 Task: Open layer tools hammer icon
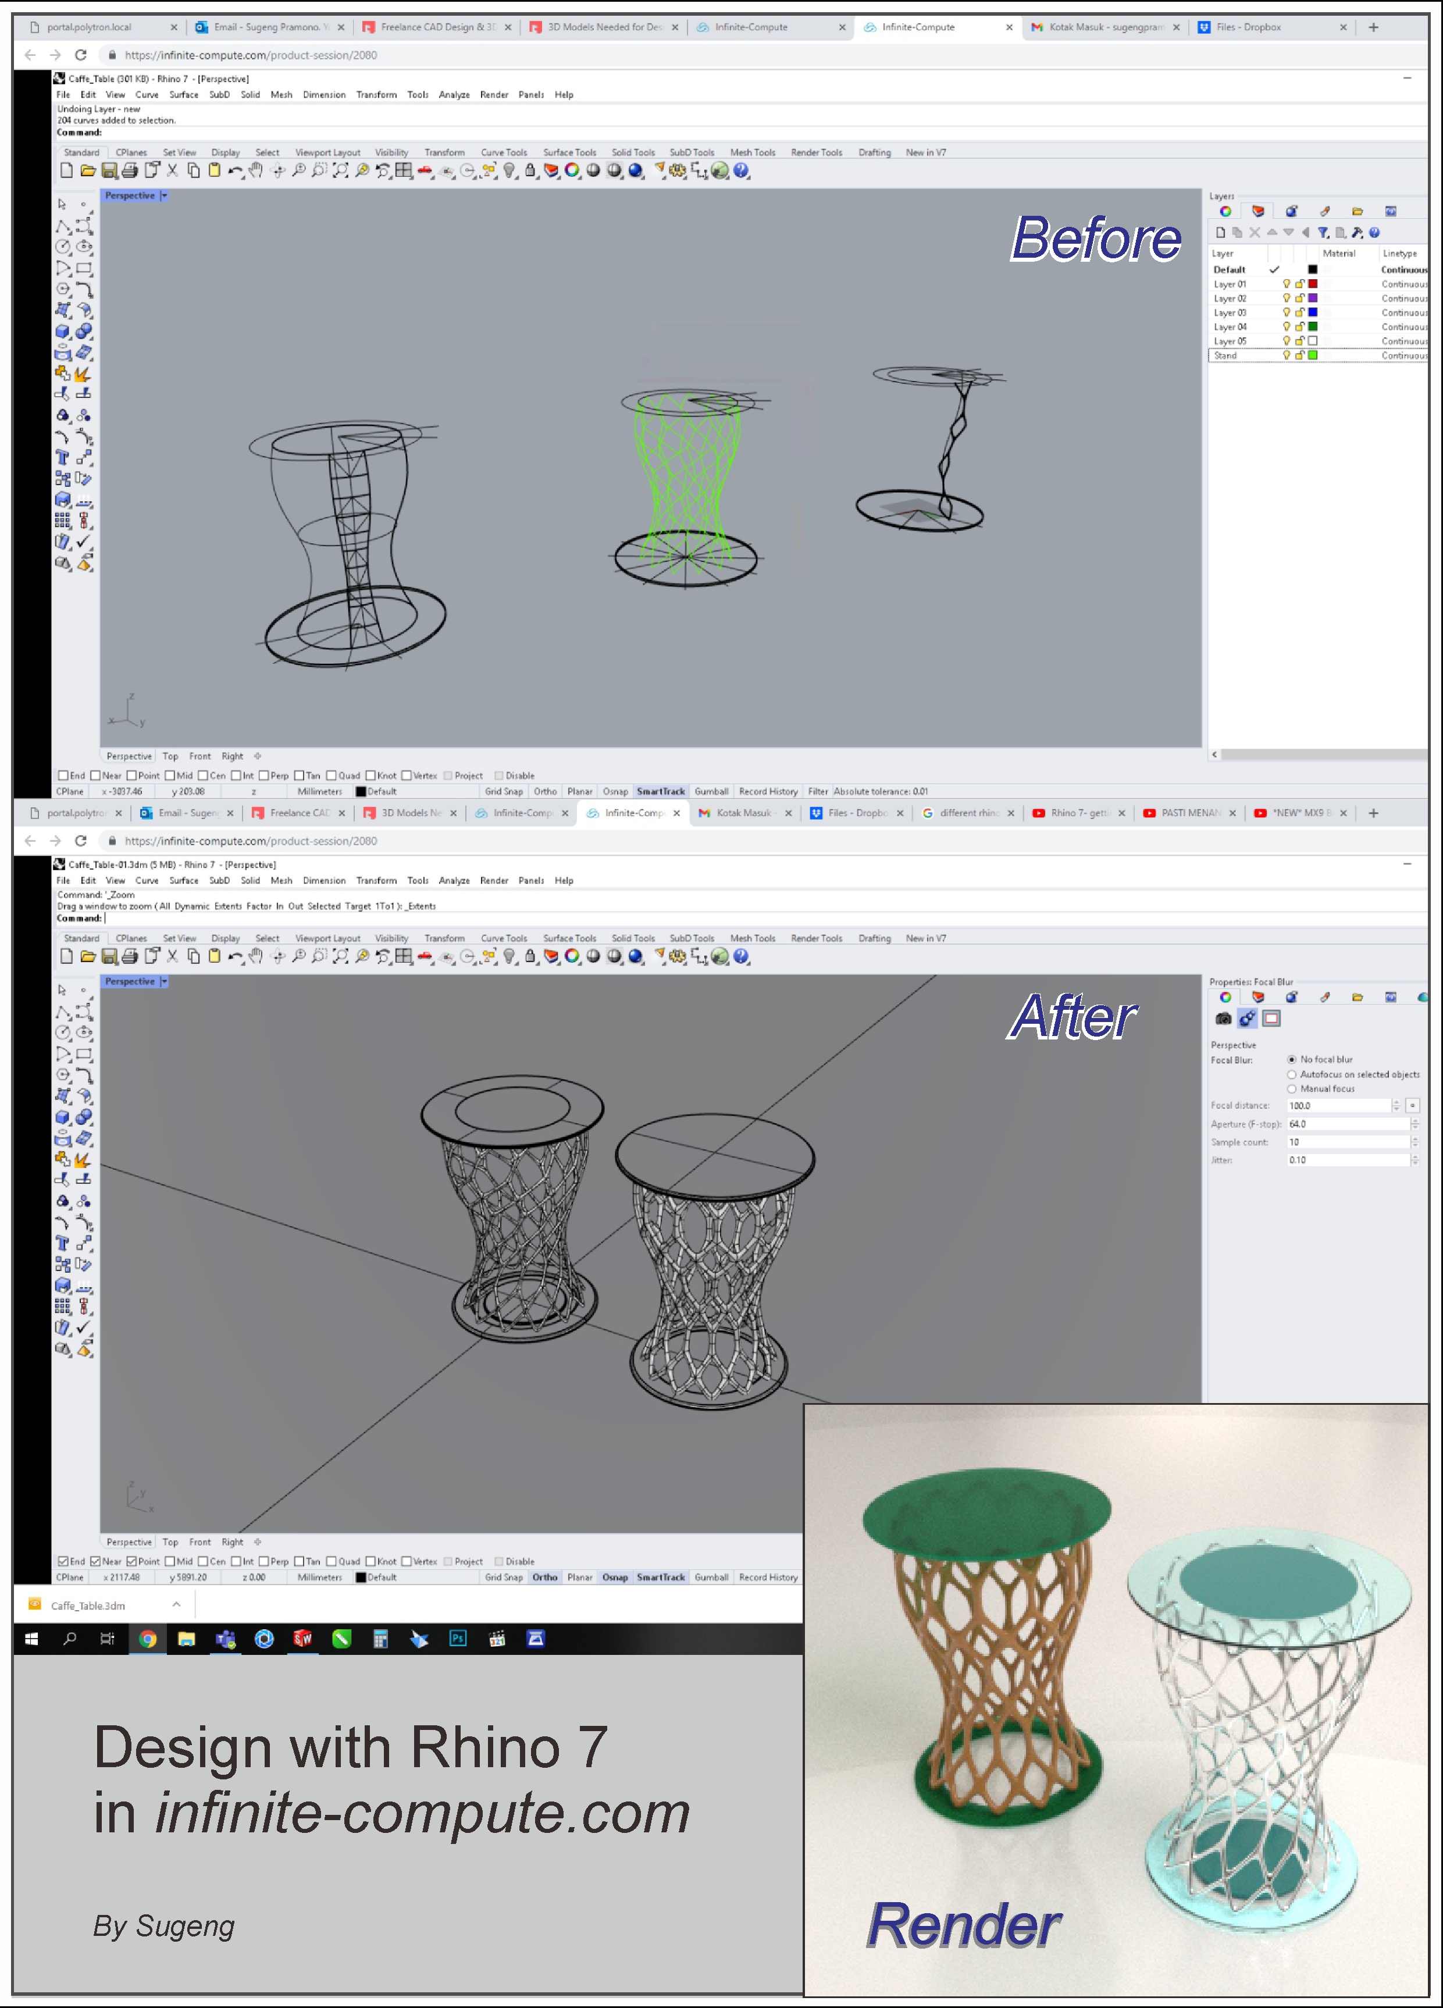click(1356, 233)
